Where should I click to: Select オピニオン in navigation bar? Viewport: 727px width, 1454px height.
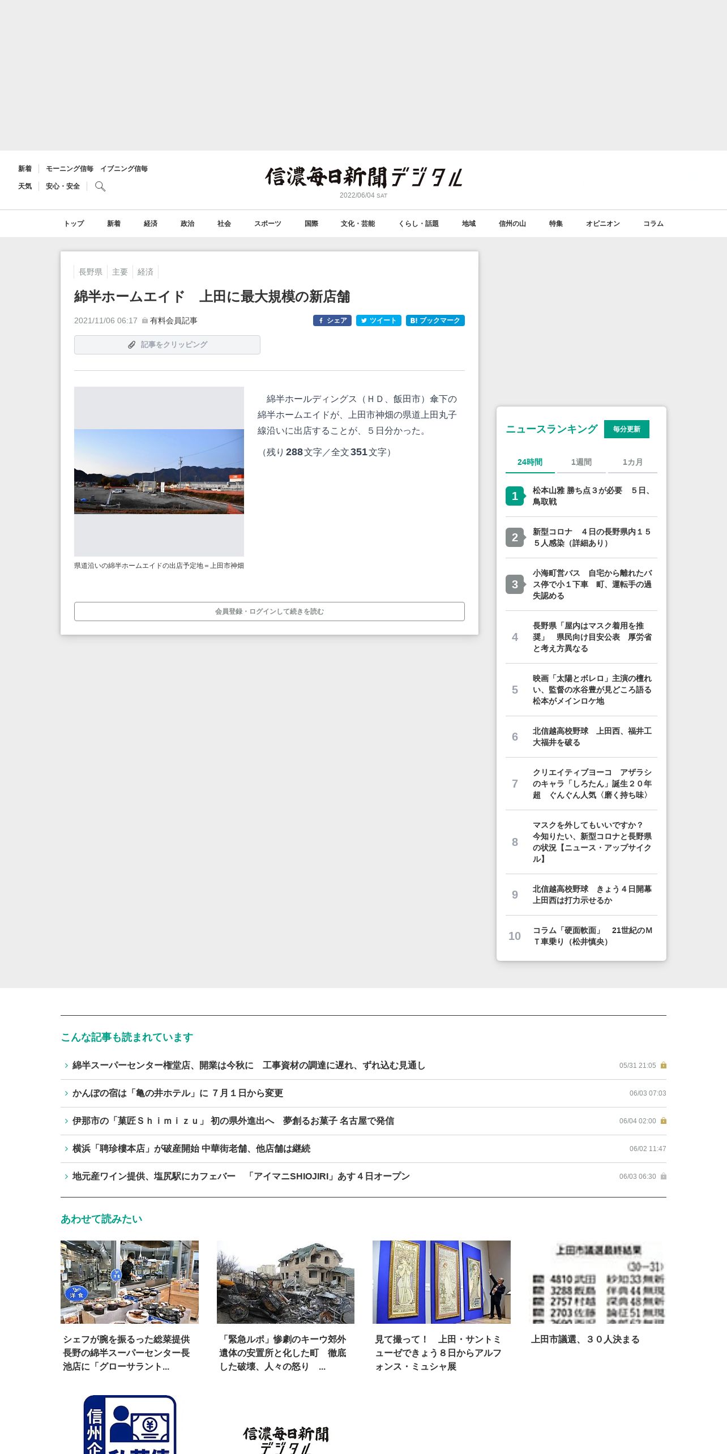pyautogui.click(x=603, y=224)
